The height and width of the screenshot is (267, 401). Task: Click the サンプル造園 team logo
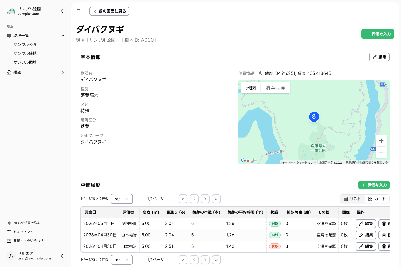[11, 11]
